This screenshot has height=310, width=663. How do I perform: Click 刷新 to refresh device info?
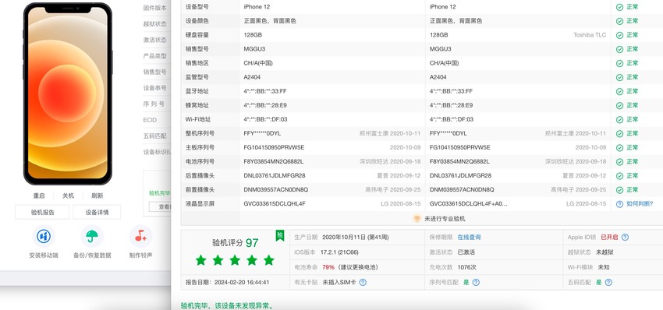97,196
